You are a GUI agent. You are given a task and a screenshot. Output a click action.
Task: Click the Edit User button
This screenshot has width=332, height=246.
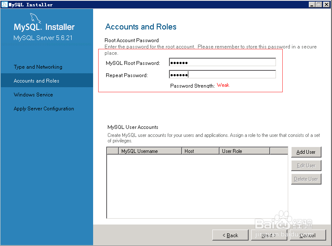click(306, 166)
